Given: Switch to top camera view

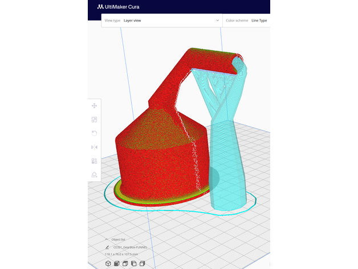Looking at the screenshot, I should pos(125,263).
